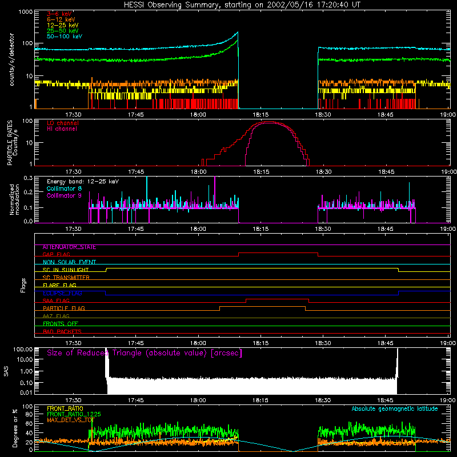Image resolution: width=457 pixels, height=457 pixels.
Task: Click the Energy band: 12-25 keV caption
Action: click(83, 182)
